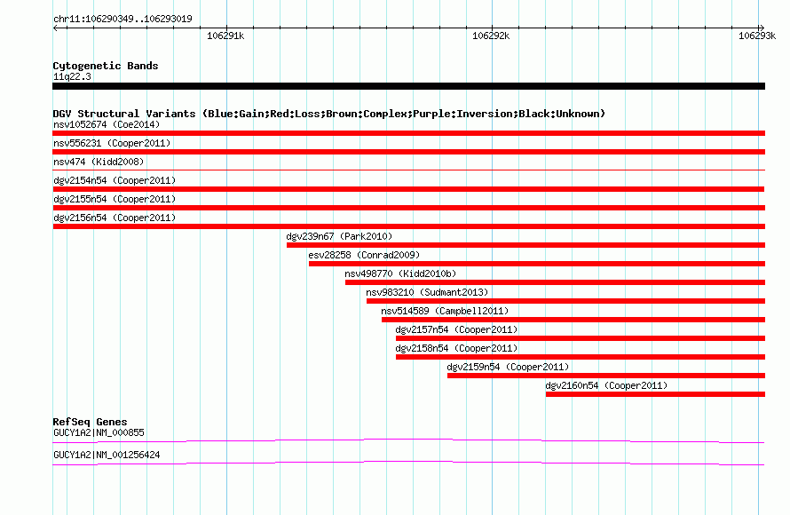Click the dgv2156n54 (Cooper2011) label
This screenshot has width=790, height=515.
(x=115, y=218)
